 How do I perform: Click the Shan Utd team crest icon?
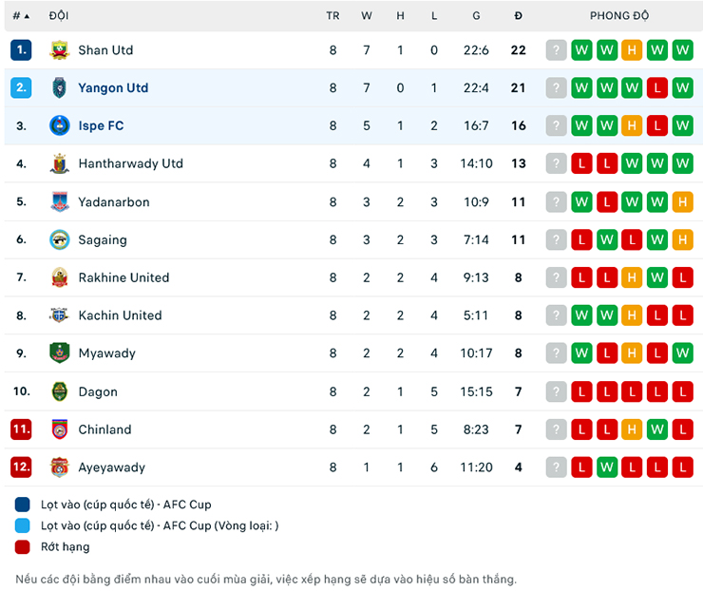pyautogui.click(x=60, y=50)
